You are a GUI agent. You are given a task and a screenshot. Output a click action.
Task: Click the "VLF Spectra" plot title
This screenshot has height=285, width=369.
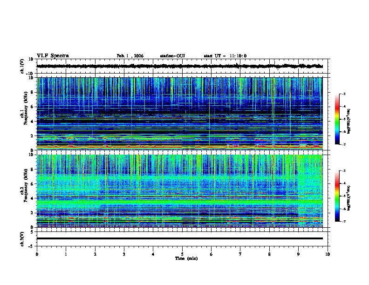coord(53,56)
